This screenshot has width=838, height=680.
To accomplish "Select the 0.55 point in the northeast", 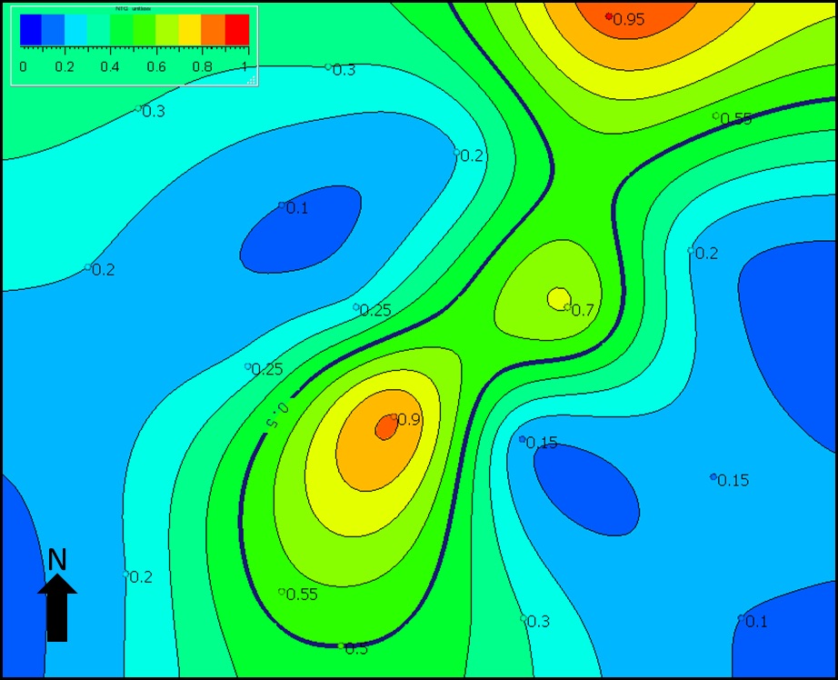I will 716,116.
